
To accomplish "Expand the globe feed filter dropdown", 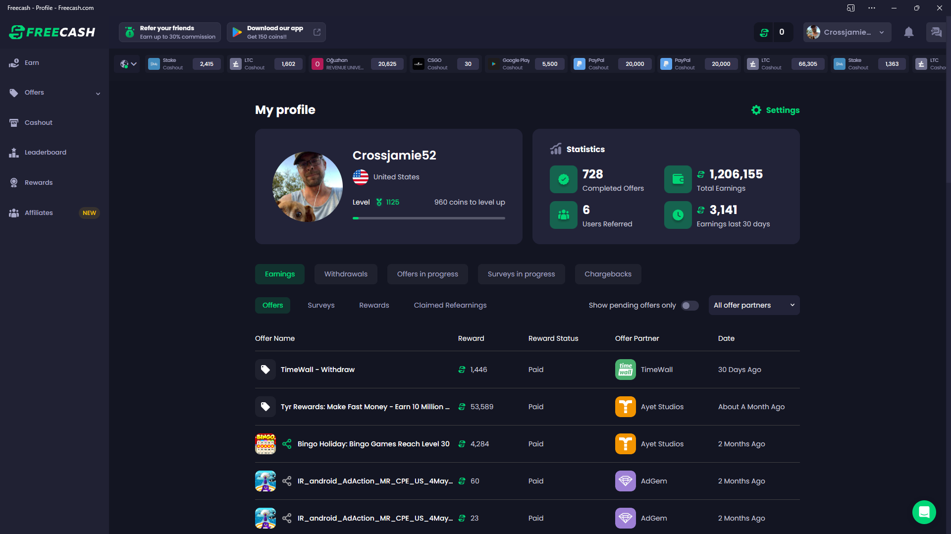I will click(x=128, y=64).
